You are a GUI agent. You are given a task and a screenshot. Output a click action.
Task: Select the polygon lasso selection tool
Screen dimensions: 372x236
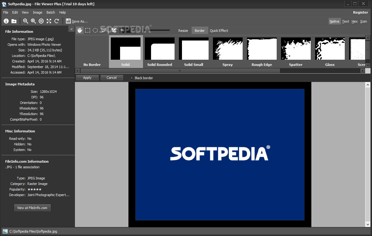coord(103,30)
